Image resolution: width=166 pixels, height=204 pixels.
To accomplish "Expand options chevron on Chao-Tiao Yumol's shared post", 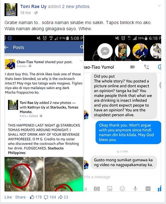I will tap(81, 61).
